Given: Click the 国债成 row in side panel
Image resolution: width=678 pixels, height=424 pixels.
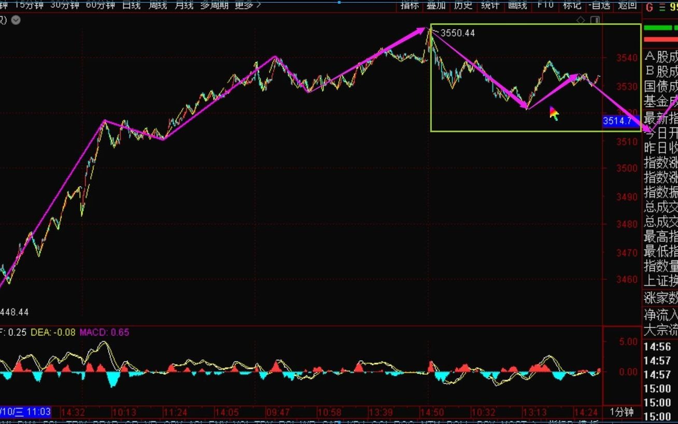Looking at the screenshot, I should coord(660,86).
